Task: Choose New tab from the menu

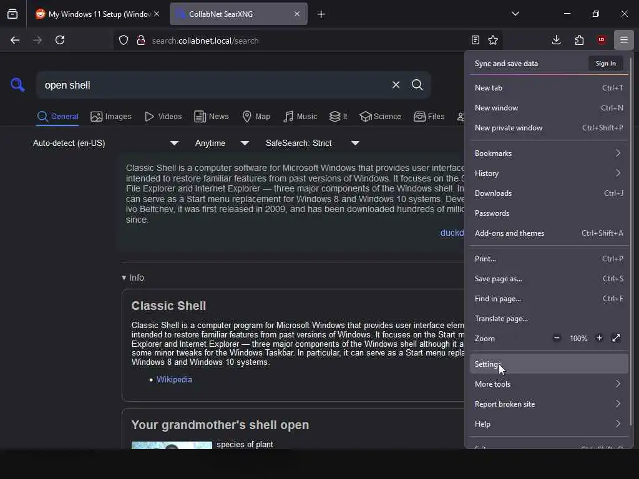Action: click(x=549, y=87)
